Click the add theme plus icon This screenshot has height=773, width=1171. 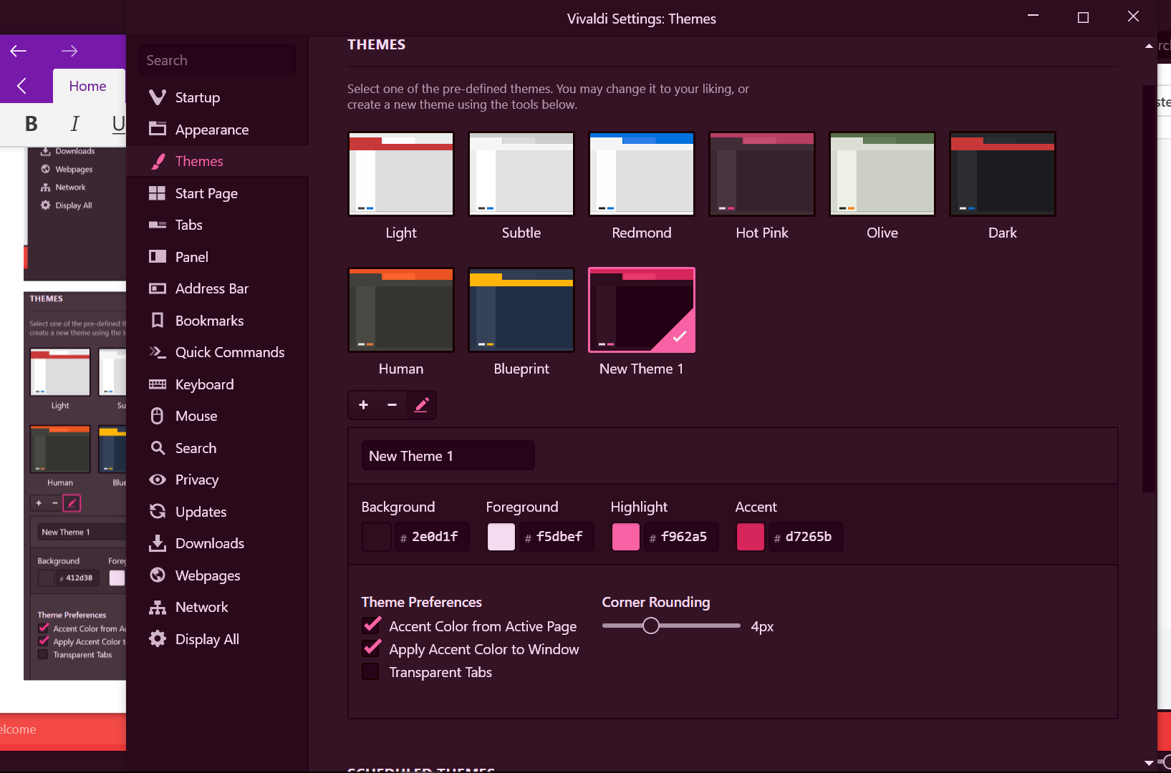click(363, 405)
